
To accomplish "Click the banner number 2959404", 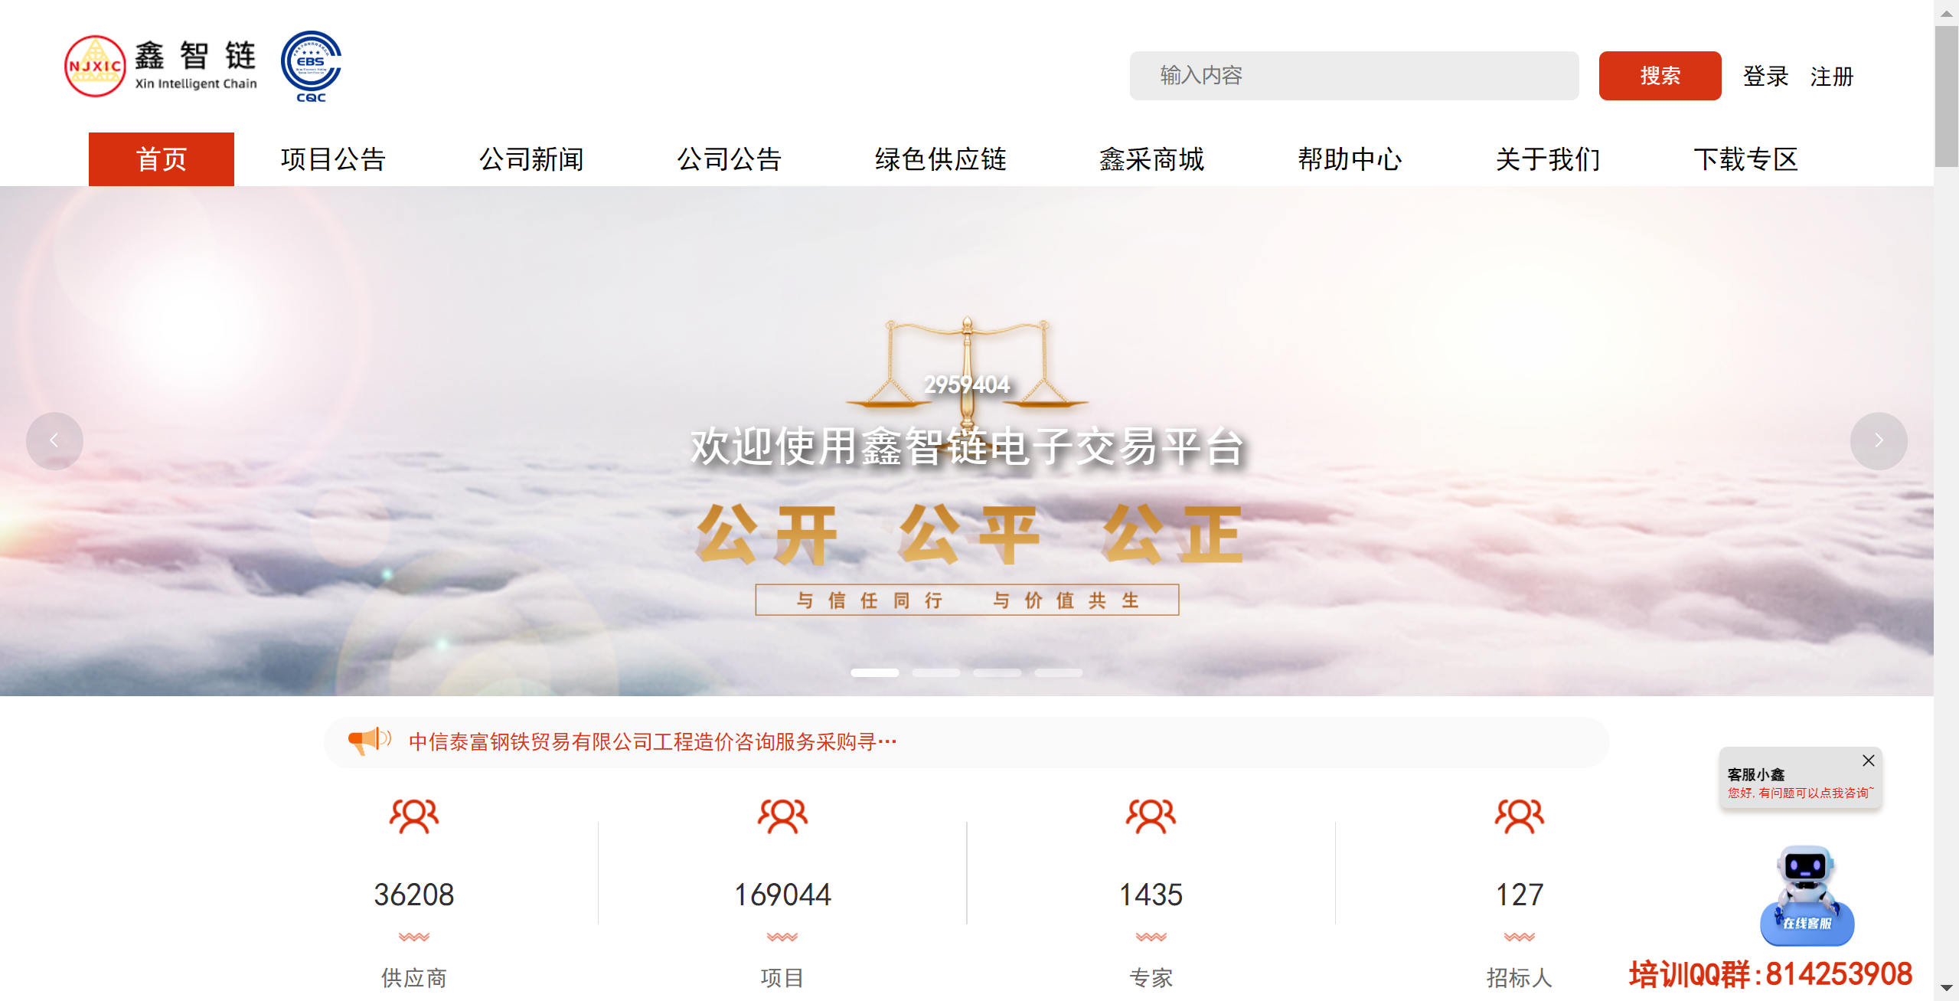I will [966, 384].
